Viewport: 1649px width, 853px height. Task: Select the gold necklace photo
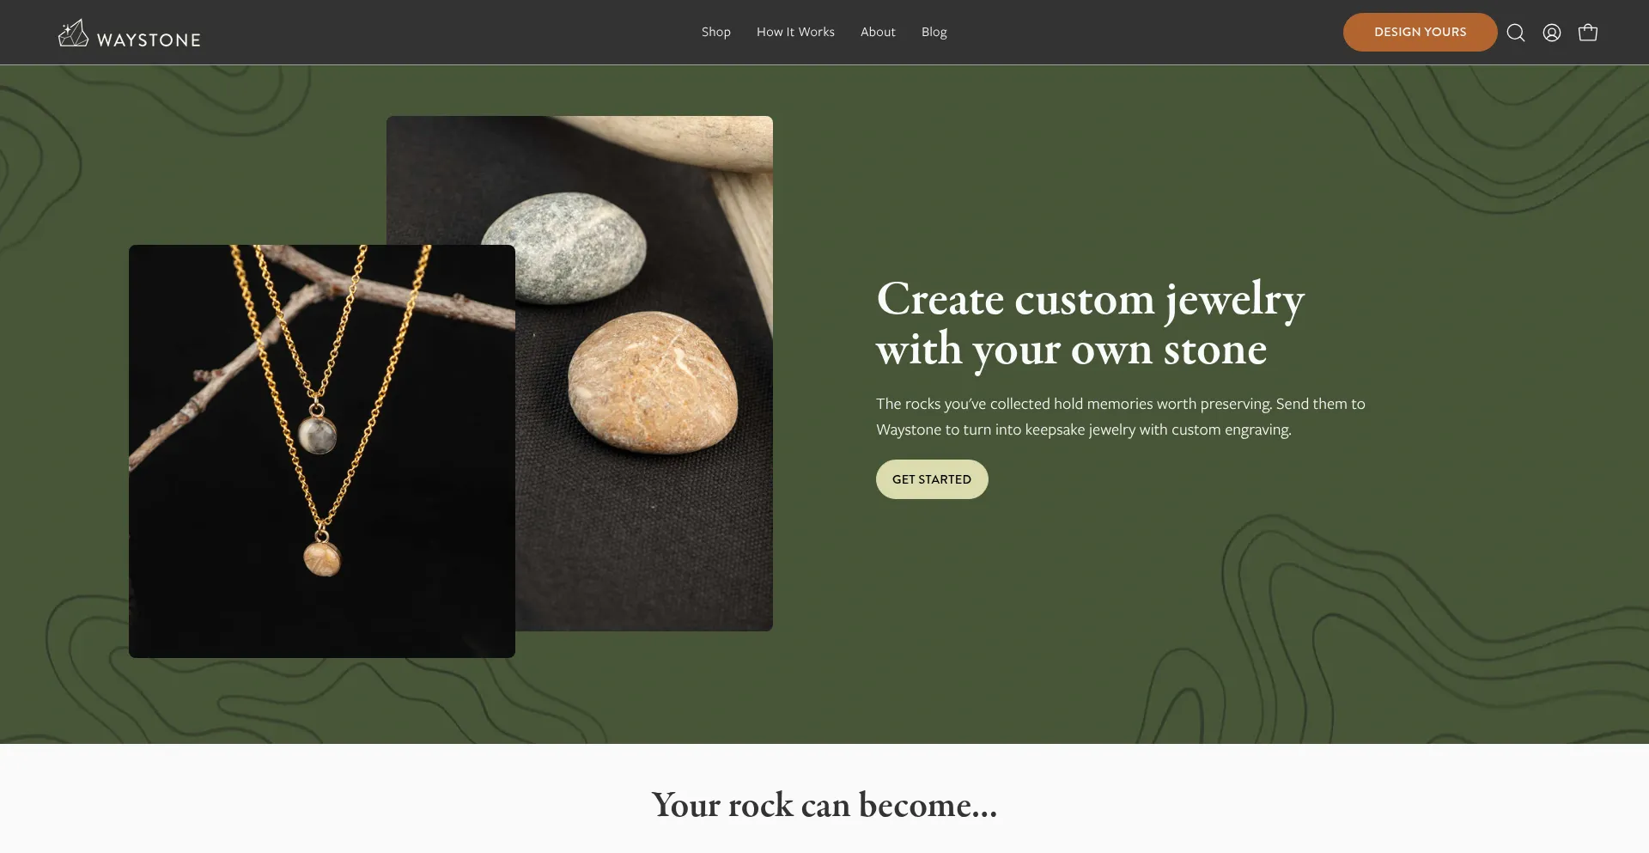tap(322, 451)
